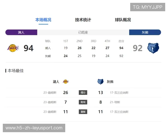Click the 3RD quarter column header

click(94, 41)
